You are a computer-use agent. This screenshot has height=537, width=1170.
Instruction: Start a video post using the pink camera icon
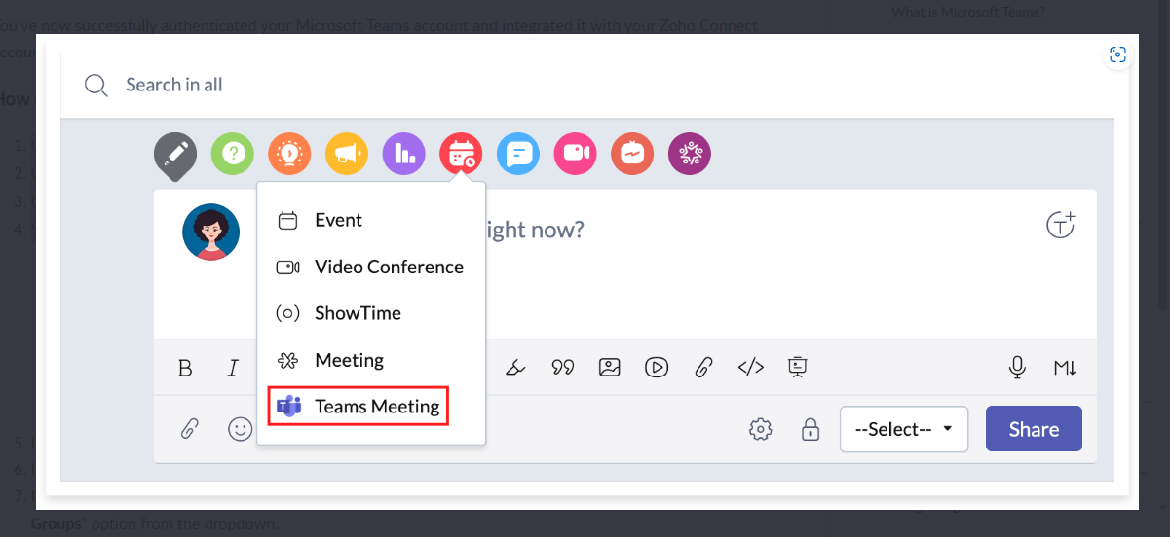pyautogui.click(x=575, y=153)
